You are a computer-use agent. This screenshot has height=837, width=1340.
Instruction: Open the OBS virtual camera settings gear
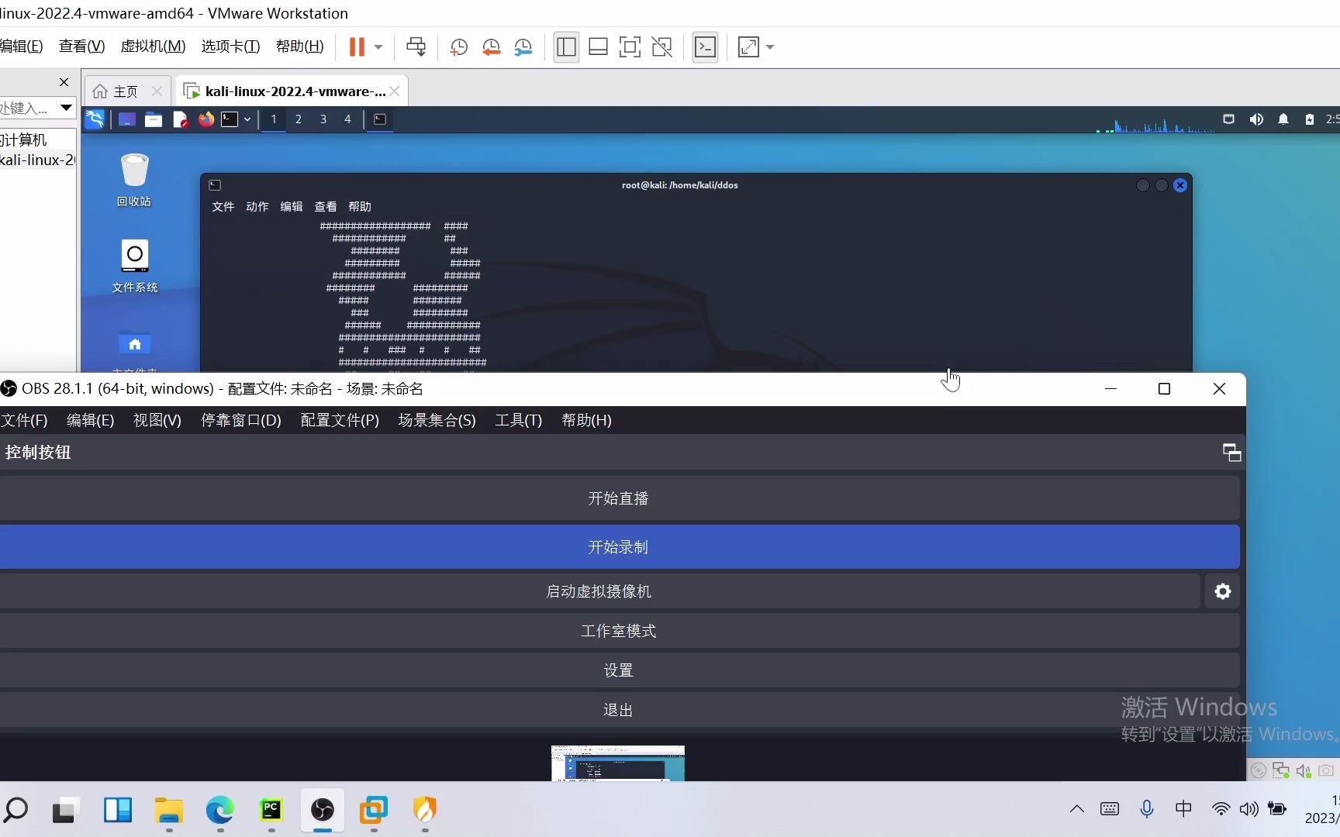(1223, 591)
